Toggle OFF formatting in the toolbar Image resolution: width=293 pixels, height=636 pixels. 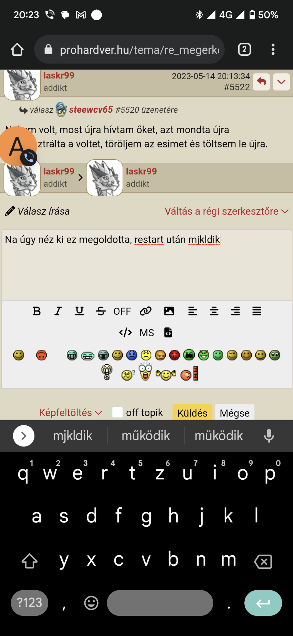pyautogui.click(x=122, y=311)
